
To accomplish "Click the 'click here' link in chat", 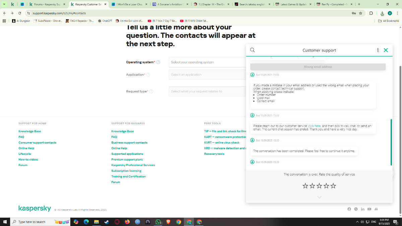I will [314, 126].
